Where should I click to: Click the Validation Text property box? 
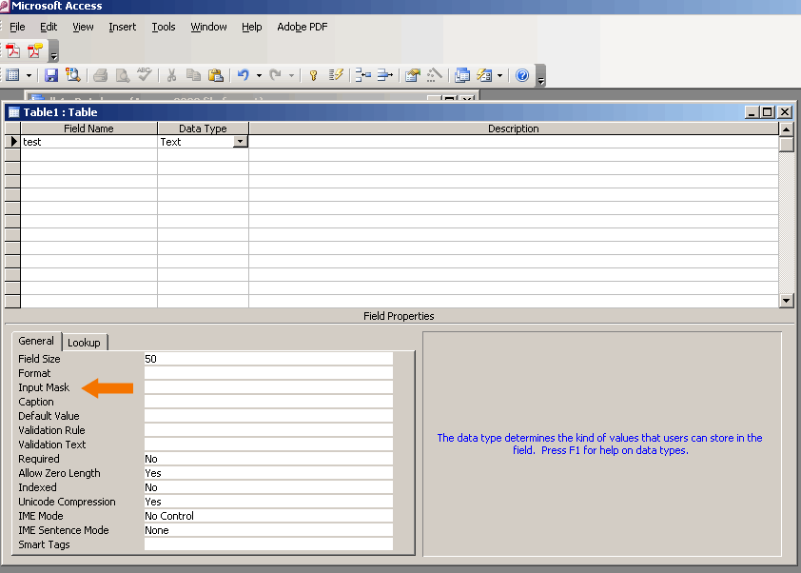(x=268, y=445)
